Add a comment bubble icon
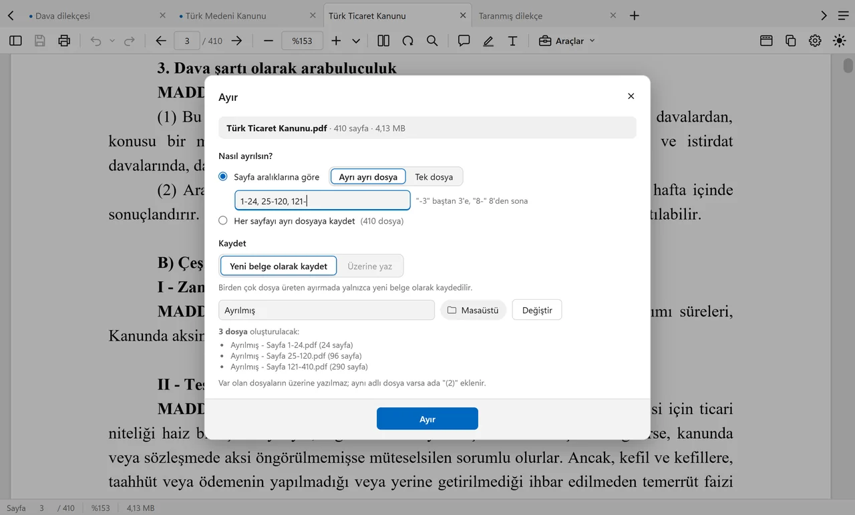 coord(464,41)
